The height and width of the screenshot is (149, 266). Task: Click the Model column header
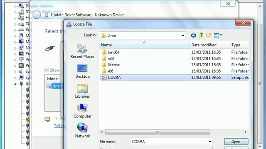click(53, 79)
